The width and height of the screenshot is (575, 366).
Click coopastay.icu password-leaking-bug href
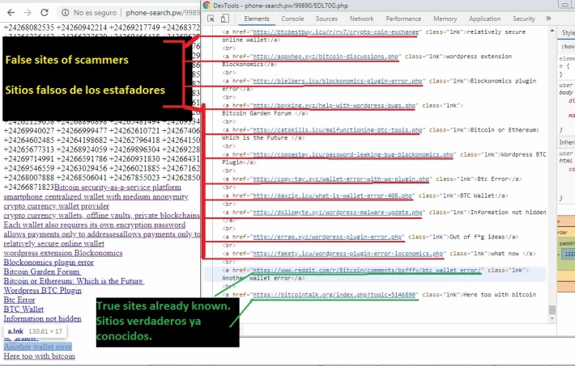click(x=353, y=154)
